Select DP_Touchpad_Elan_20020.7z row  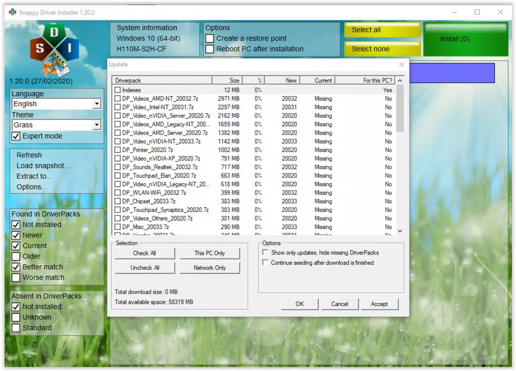pyautogui.click(x=254, y=175)
